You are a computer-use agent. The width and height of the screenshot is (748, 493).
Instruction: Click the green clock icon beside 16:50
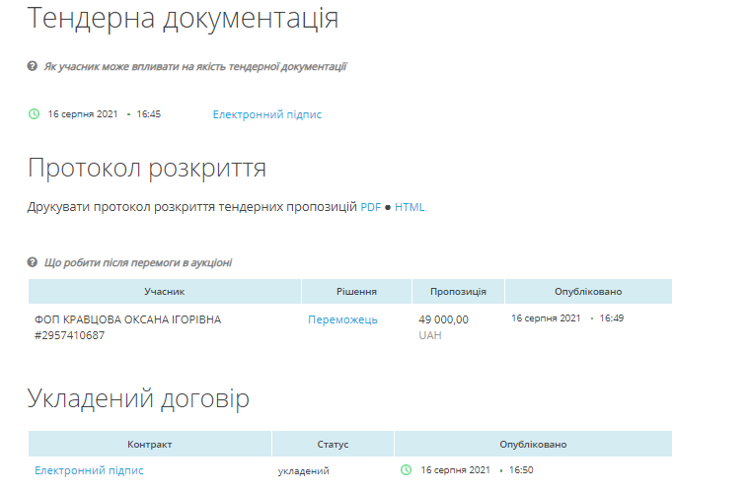406,470
